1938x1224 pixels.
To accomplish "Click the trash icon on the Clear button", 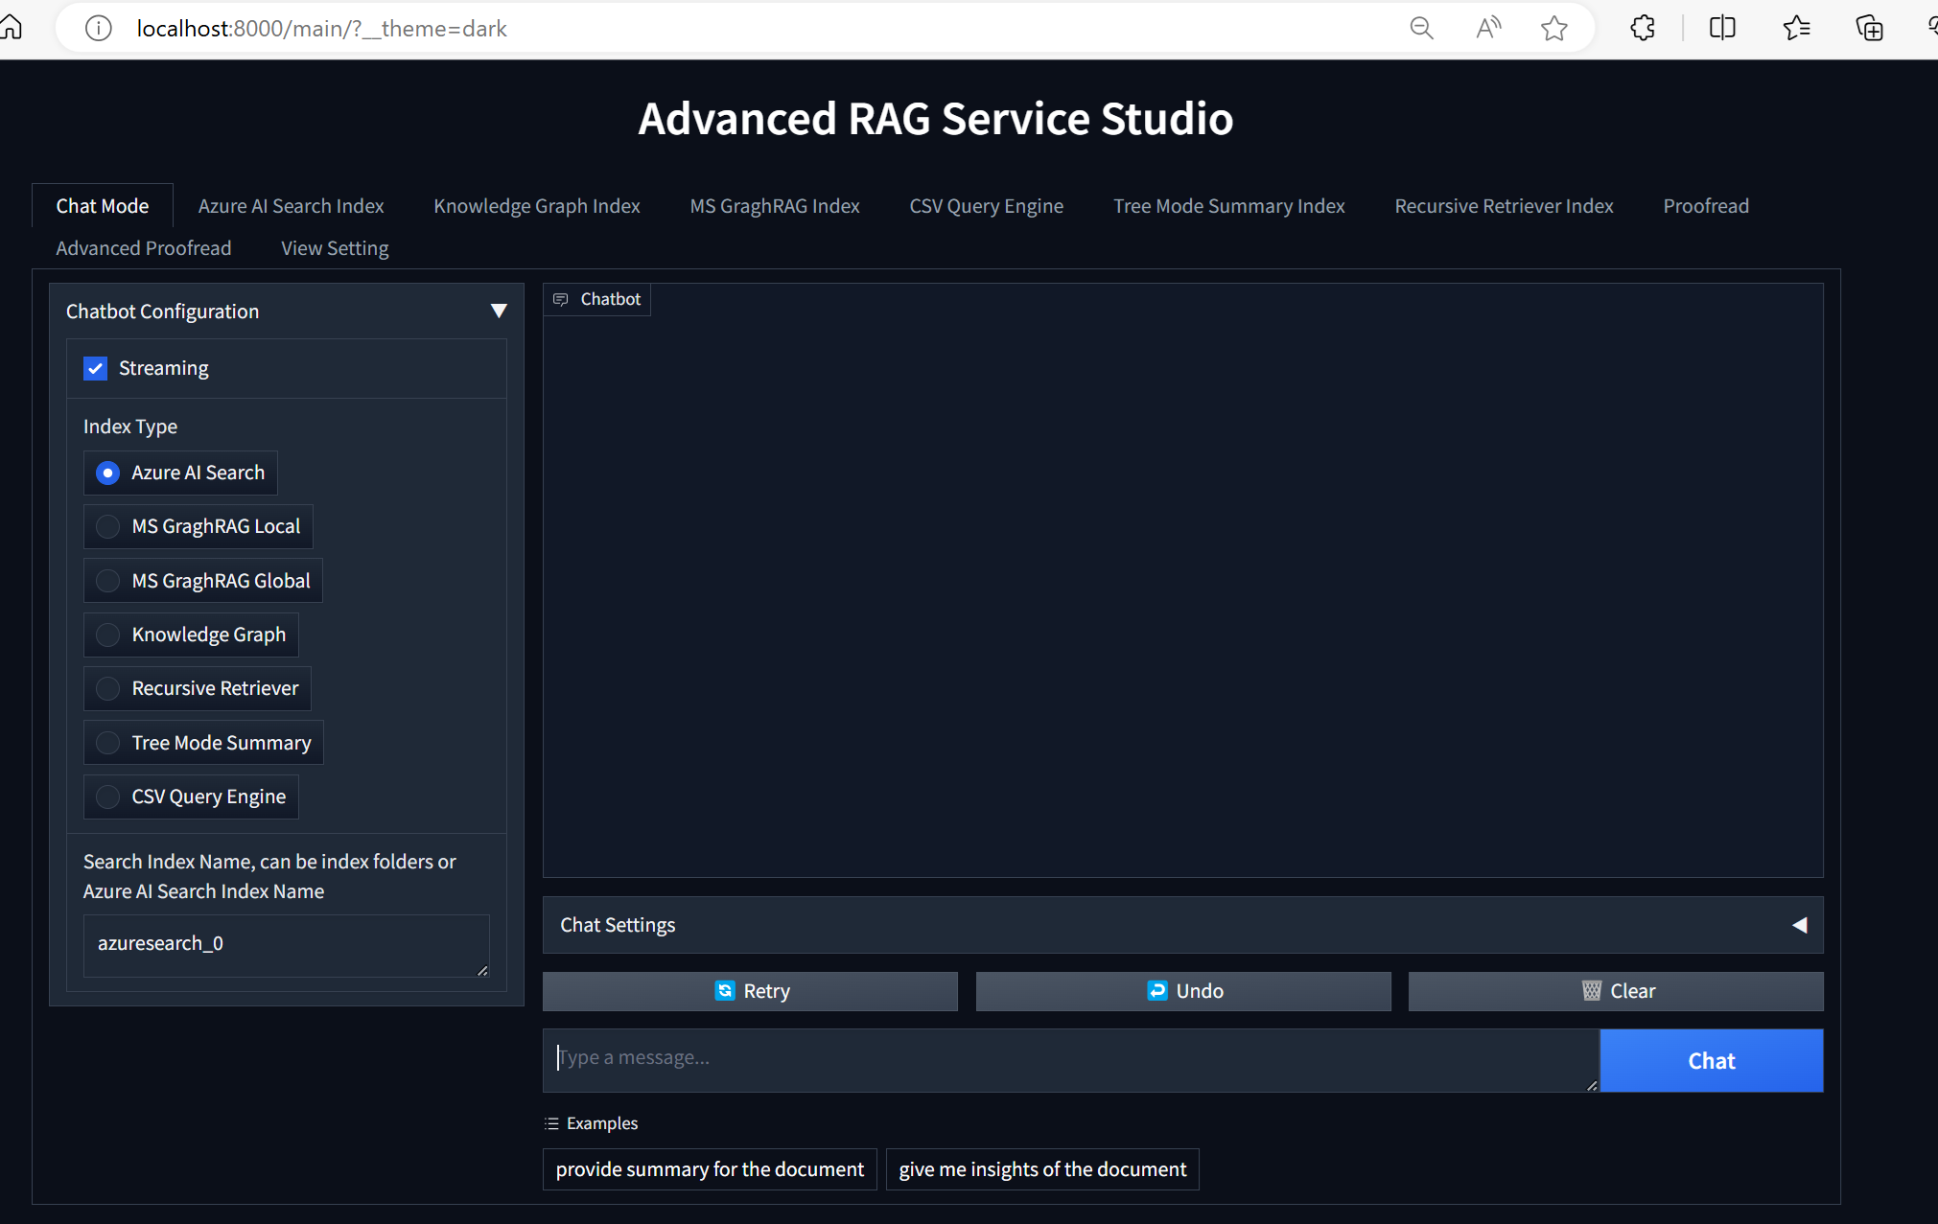I will 1591,990.
